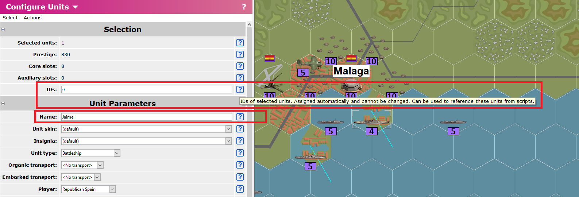Open help for Auxiliary slots row

coord(240,78)
